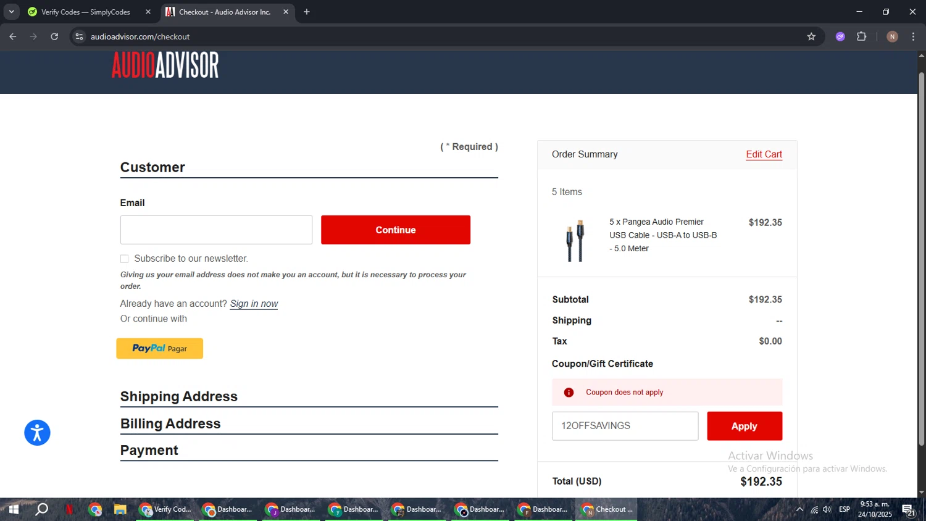Click the Total (USD) $192.35 amount
Image resolution: width=926 pixels, height=521 pixels.
pyautogui.click(x=761, y=481)
